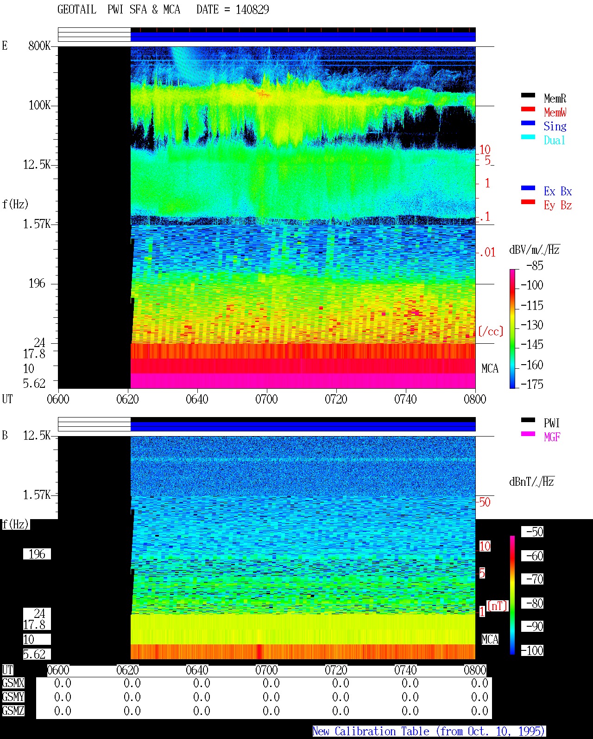Click the 'Dual' legend label
The width and height of the screenshot is (593, 739).
click(x=555, y=140)
